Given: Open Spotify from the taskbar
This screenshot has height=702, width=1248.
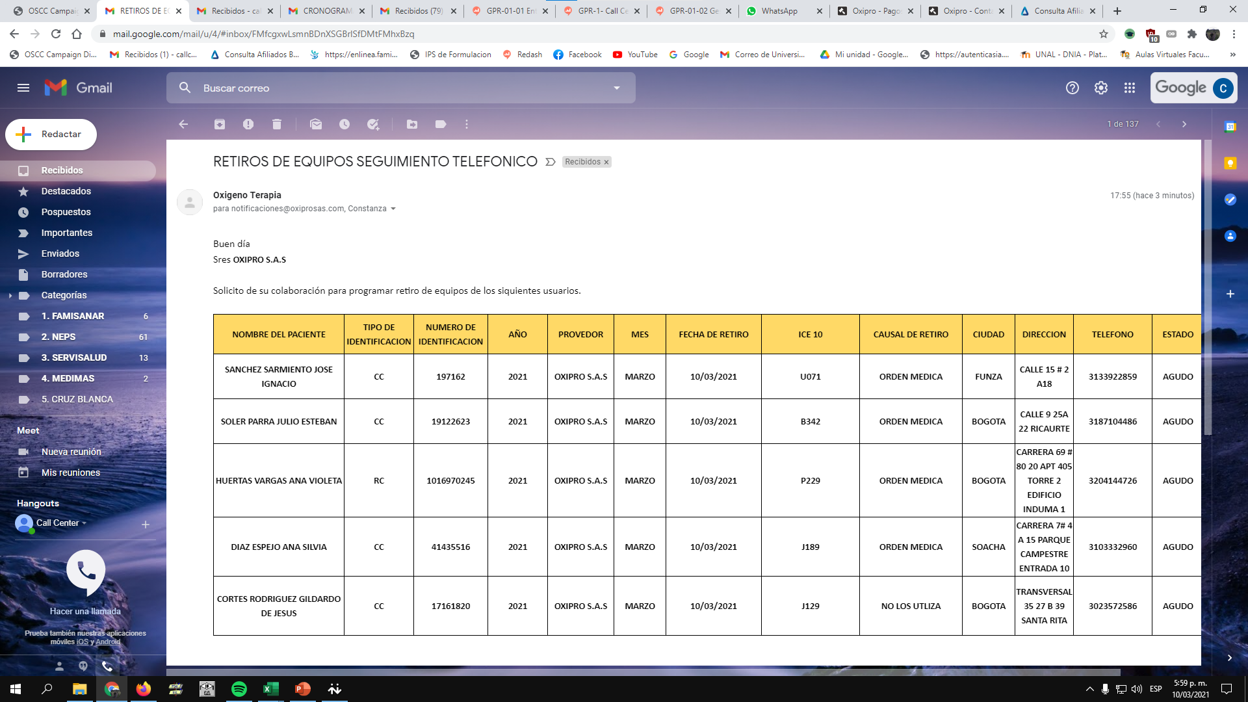Looking at the screenshot, I should [x=239, y=689].
